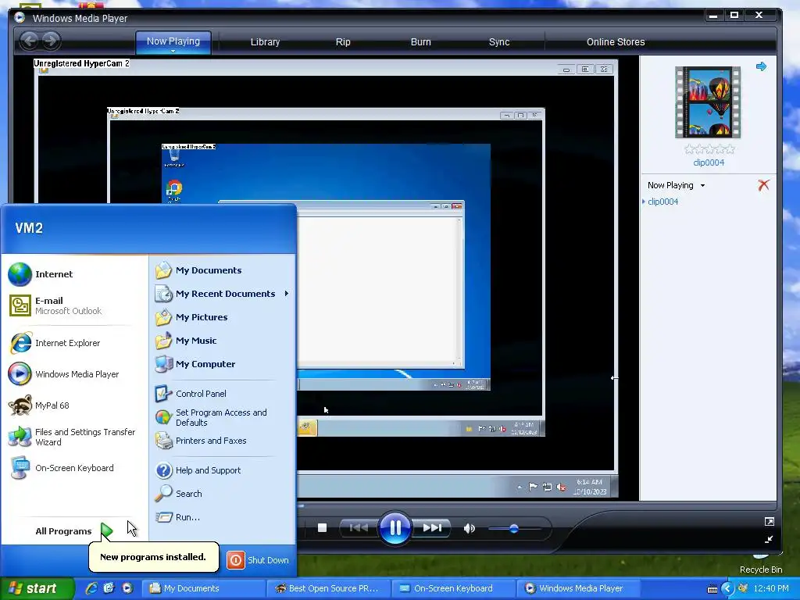Select clip0004 in the playlist

(662, 202)
